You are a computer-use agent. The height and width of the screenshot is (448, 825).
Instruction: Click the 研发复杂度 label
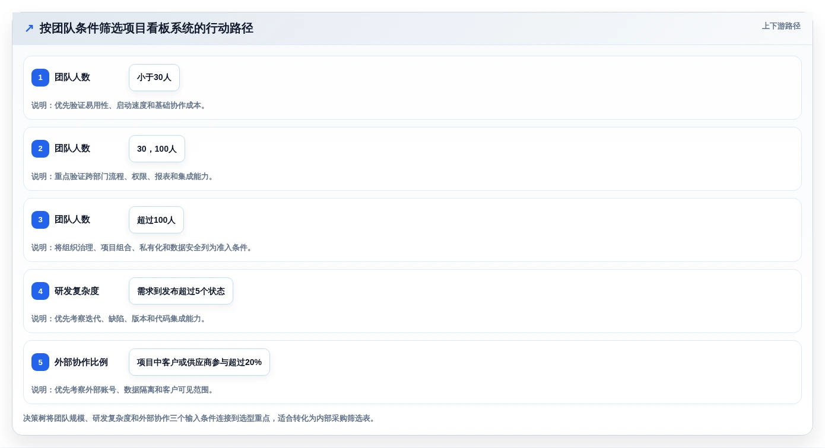coord(77,291)
